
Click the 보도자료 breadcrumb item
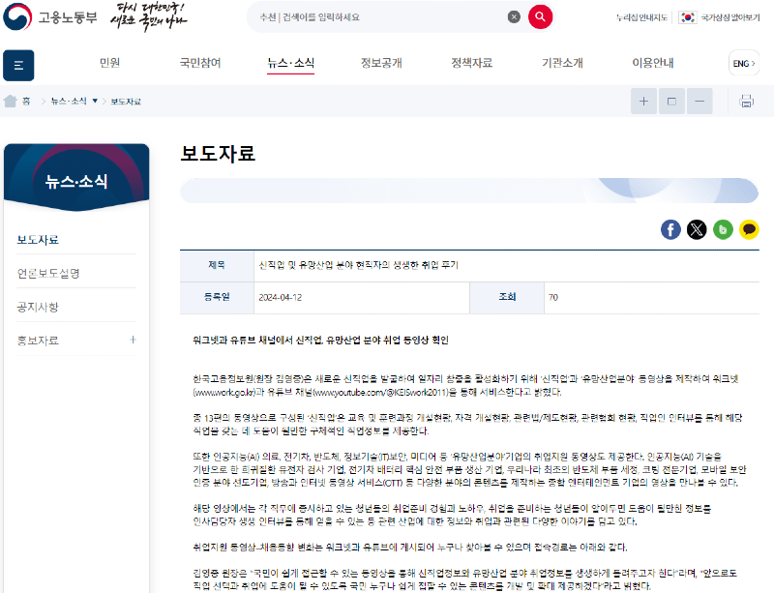[x=126, y=102]
